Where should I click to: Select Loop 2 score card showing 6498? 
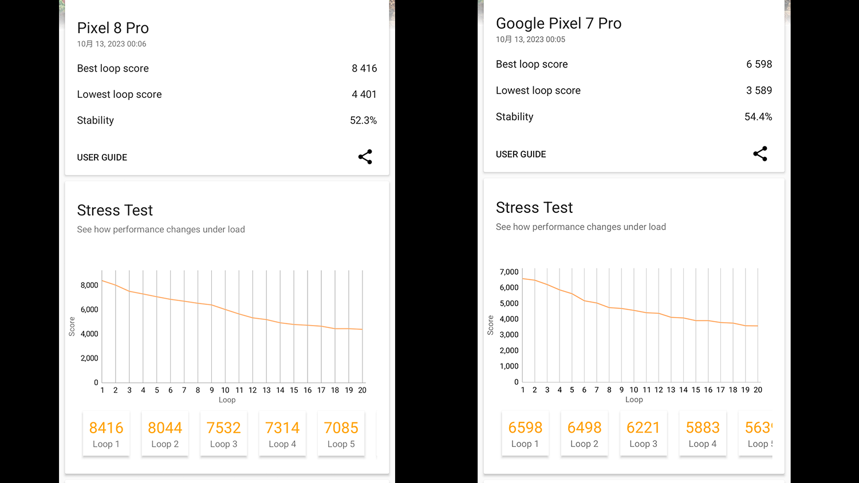point(584,434)
